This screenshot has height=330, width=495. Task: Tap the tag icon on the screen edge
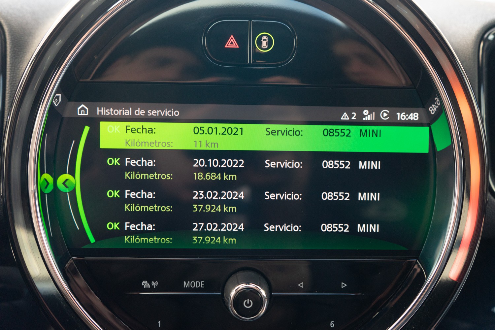57,100
